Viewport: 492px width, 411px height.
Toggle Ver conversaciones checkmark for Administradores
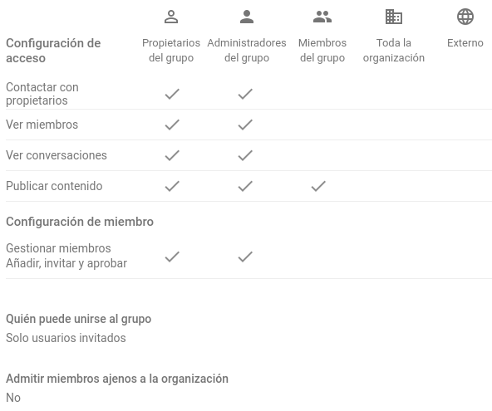coord(245,155)
